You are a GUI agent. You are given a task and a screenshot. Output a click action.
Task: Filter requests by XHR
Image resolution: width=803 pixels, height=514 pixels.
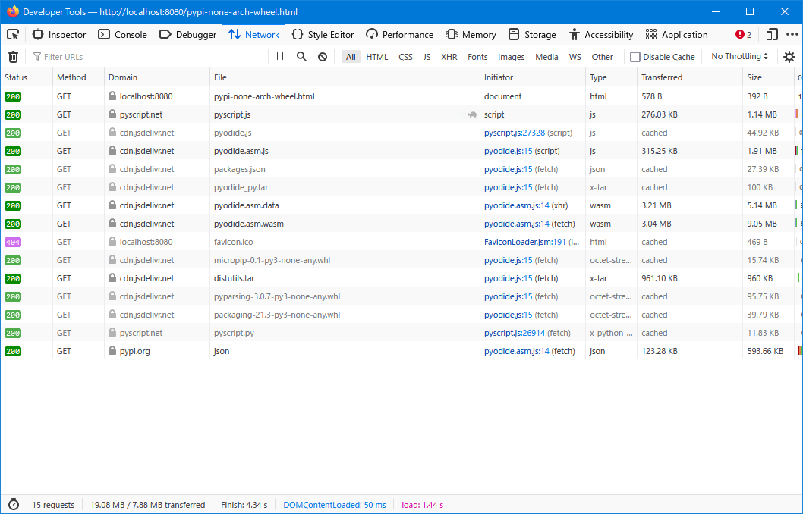point(449,57)
